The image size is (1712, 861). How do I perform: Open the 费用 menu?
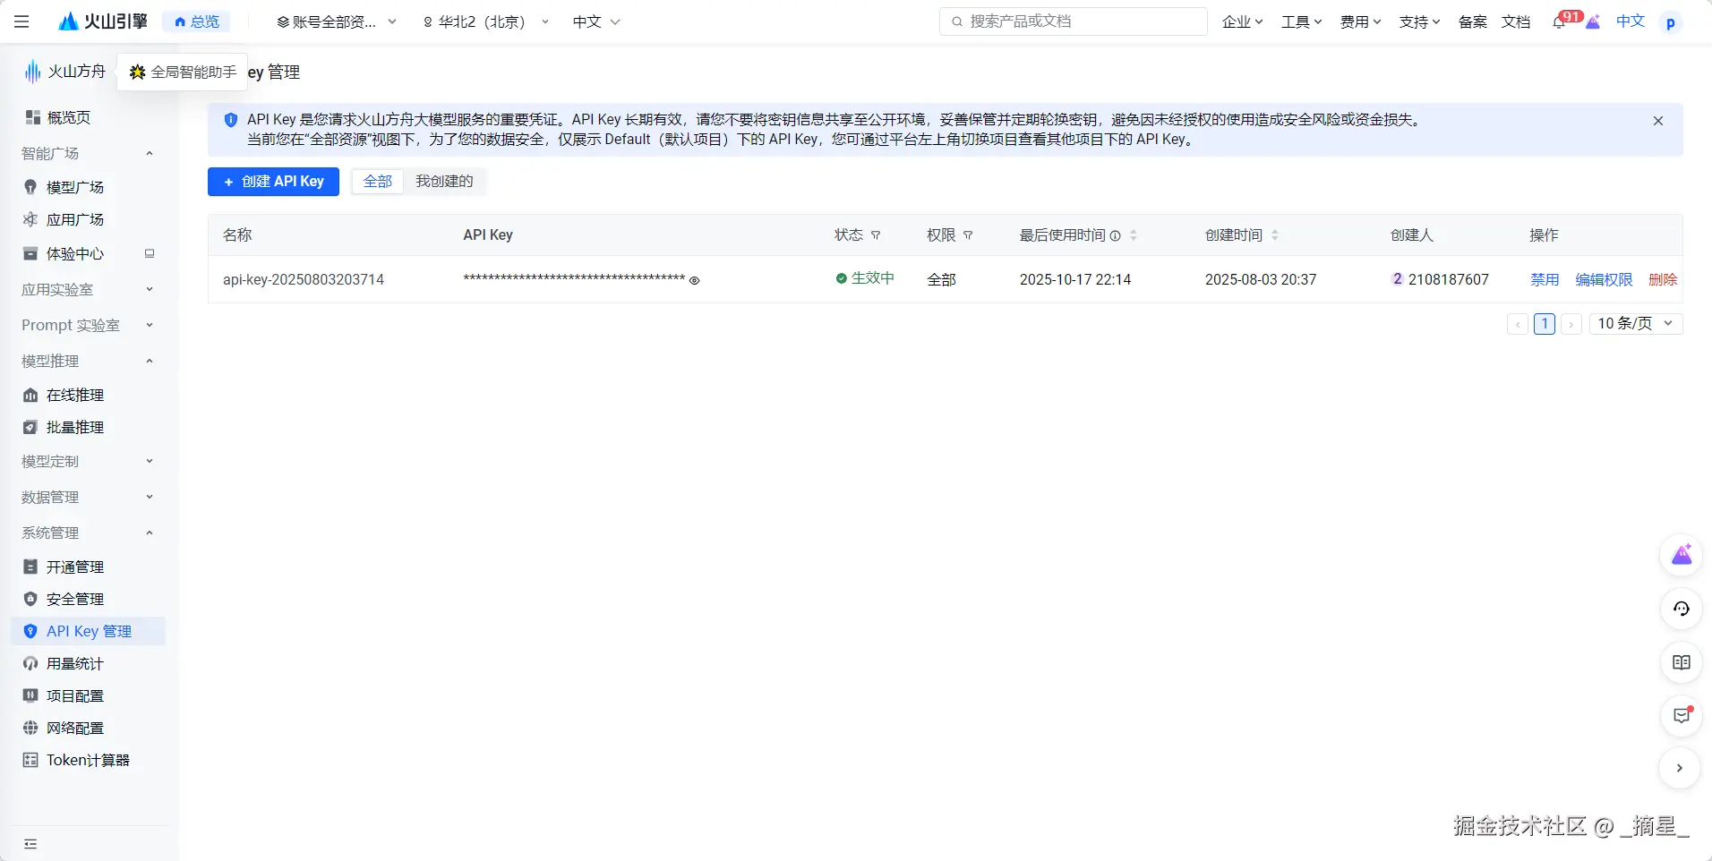coord(1360,21)
